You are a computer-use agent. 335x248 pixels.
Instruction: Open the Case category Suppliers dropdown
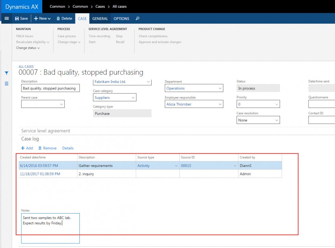(133, 98)
